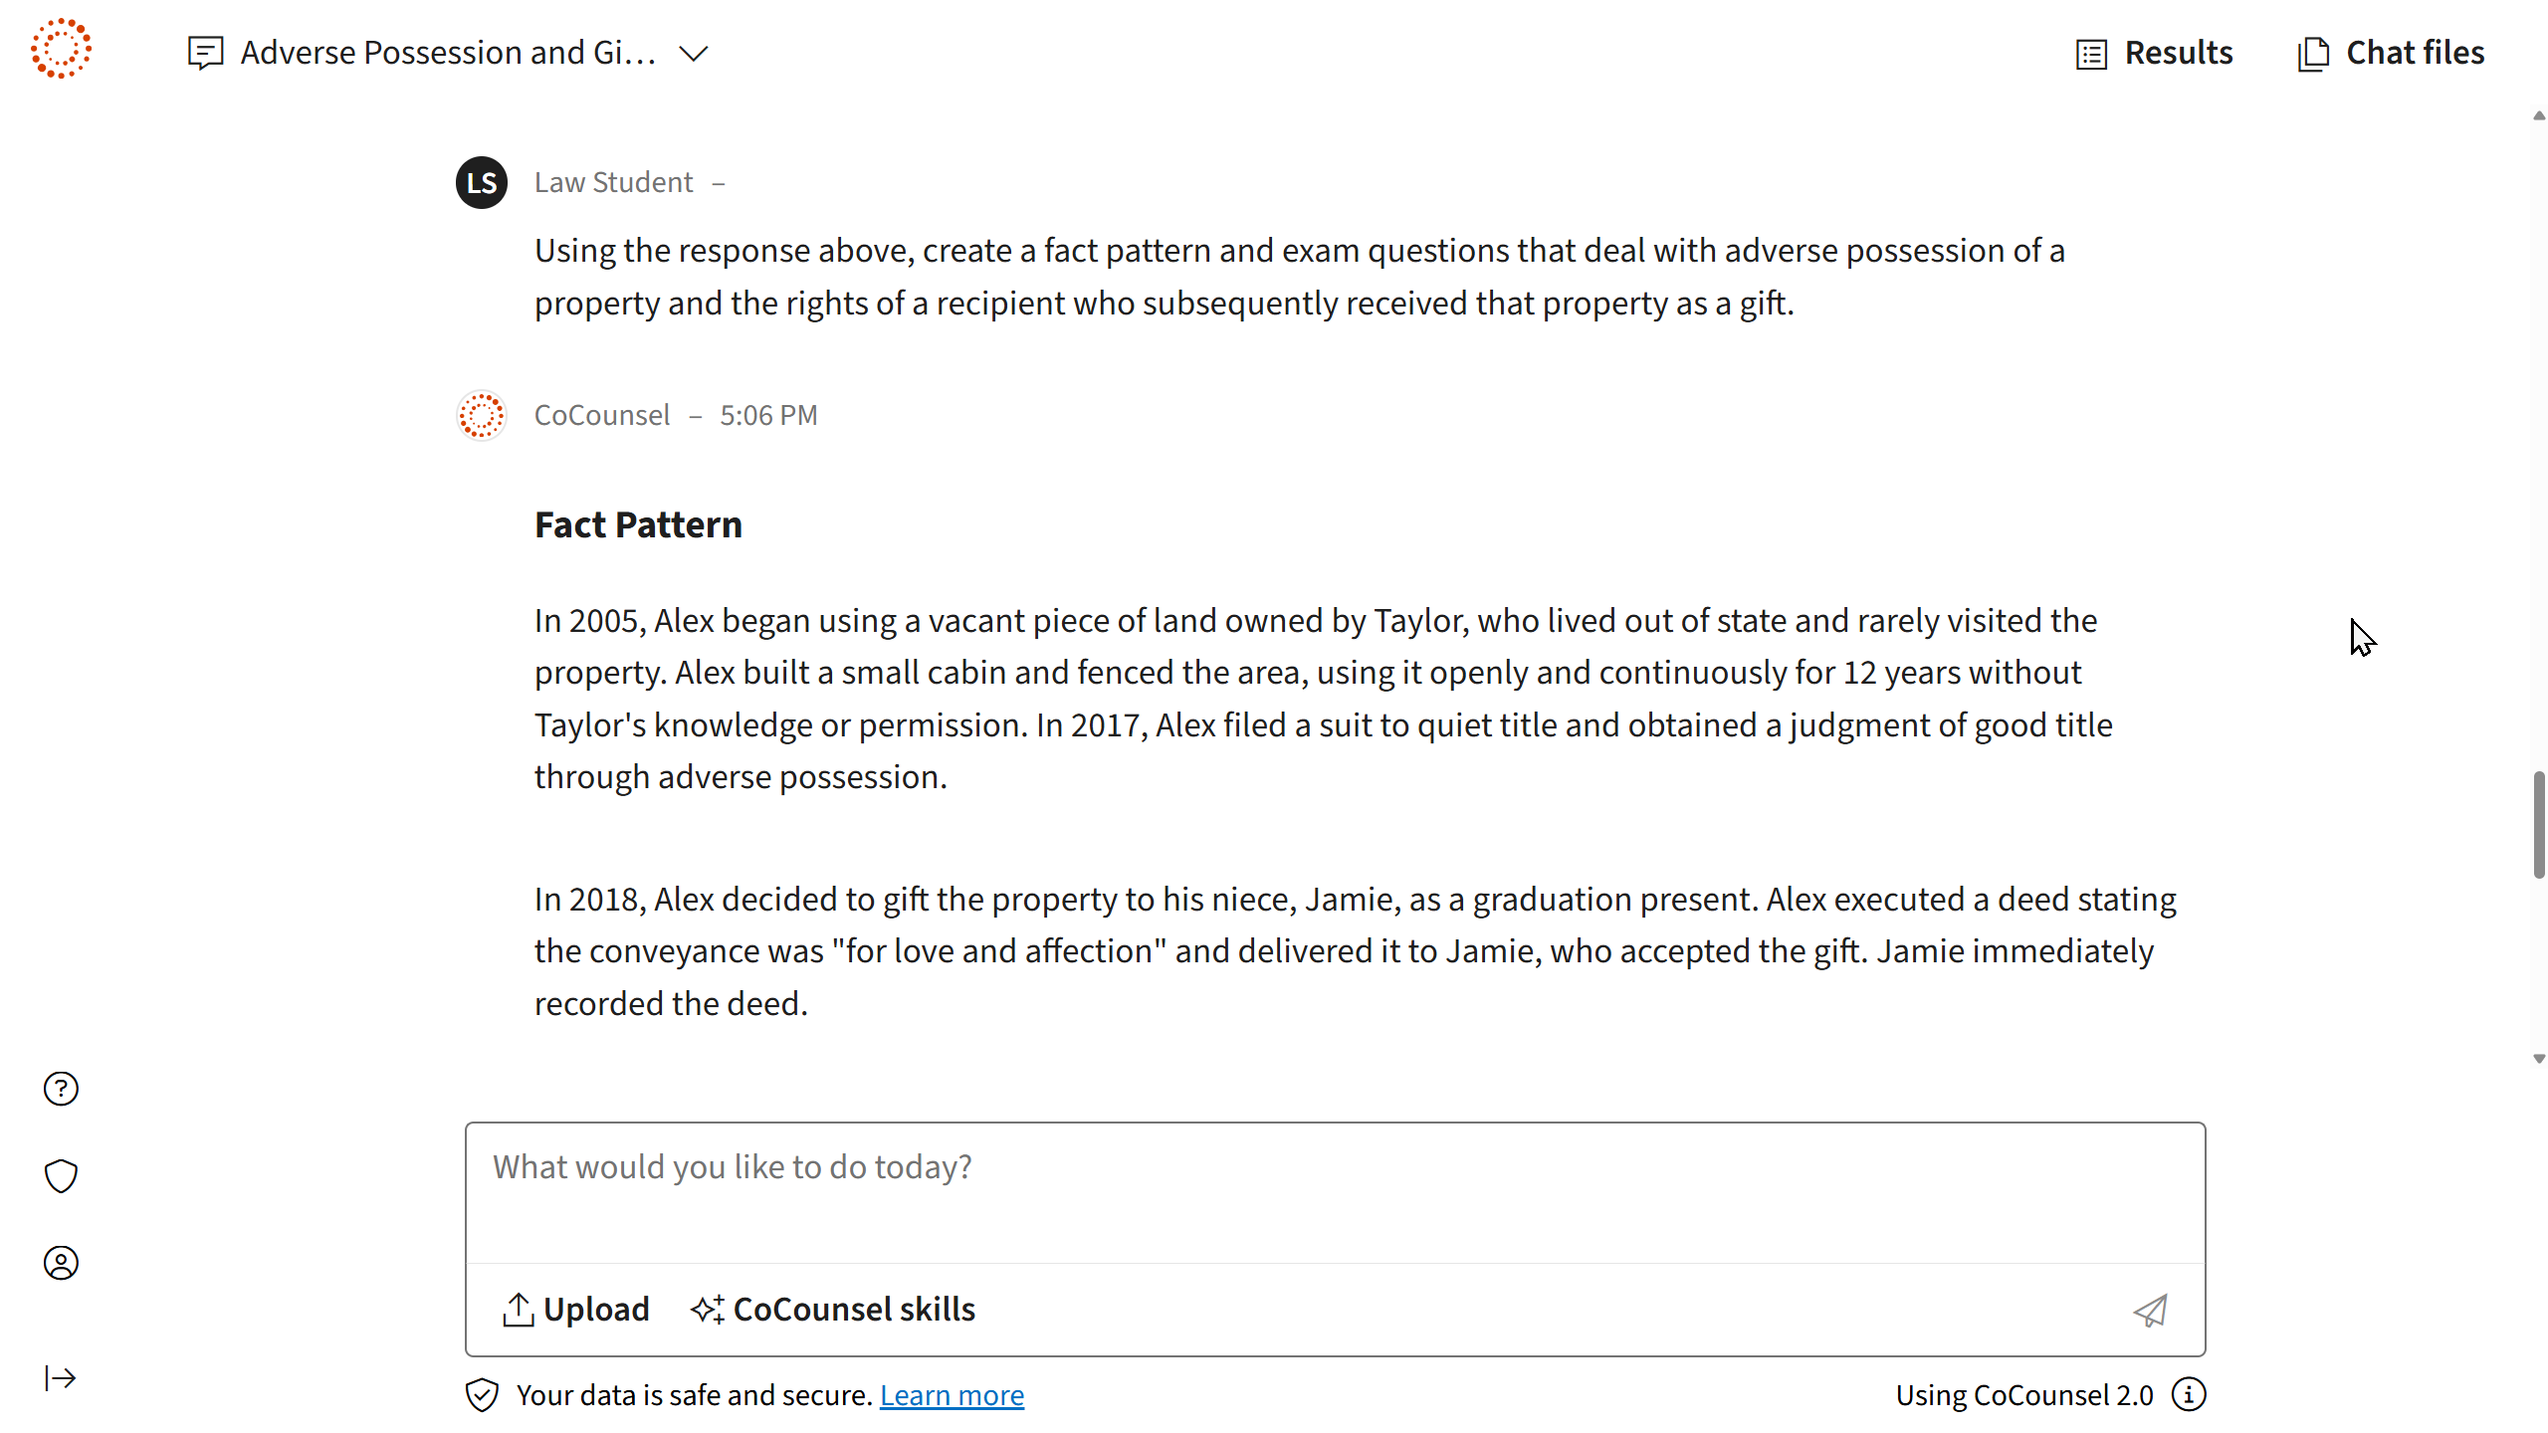Click the send message paper plane icon

coord(2150,1311)
